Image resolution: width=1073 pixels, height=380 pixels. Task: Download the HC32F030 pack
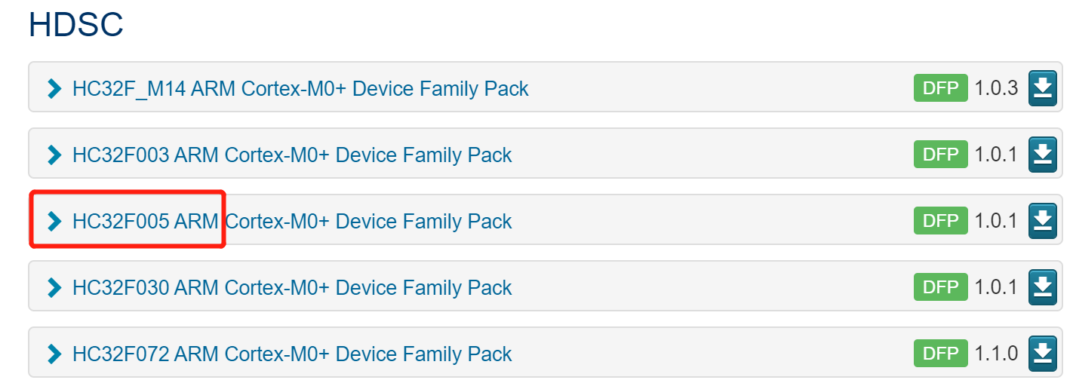click(1042, 287)
